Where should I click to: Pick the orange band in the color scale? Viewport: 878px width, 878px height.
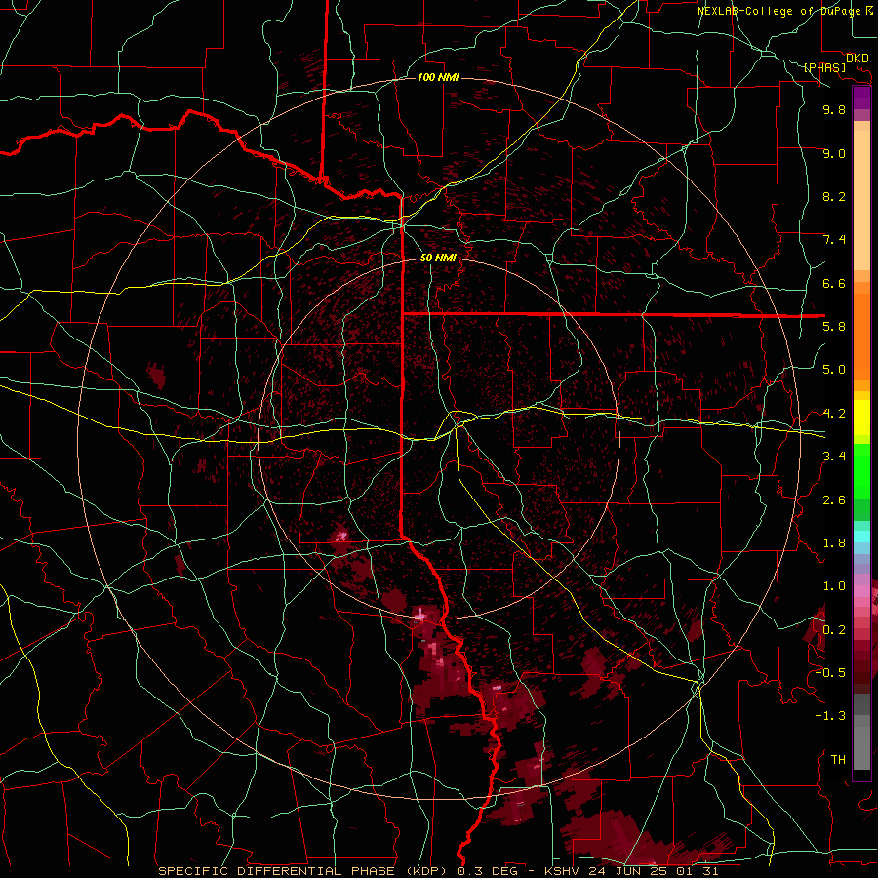point(861,336)
